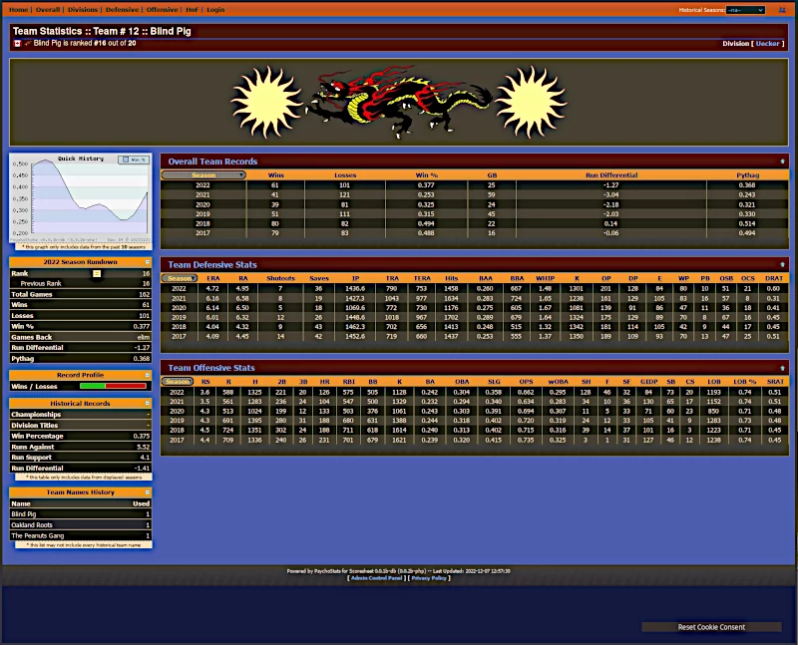The width and height of the screenshot is (798, 645).
Task: Collapse Overall Team Records with the arrow icon
Action: point(782,161)
